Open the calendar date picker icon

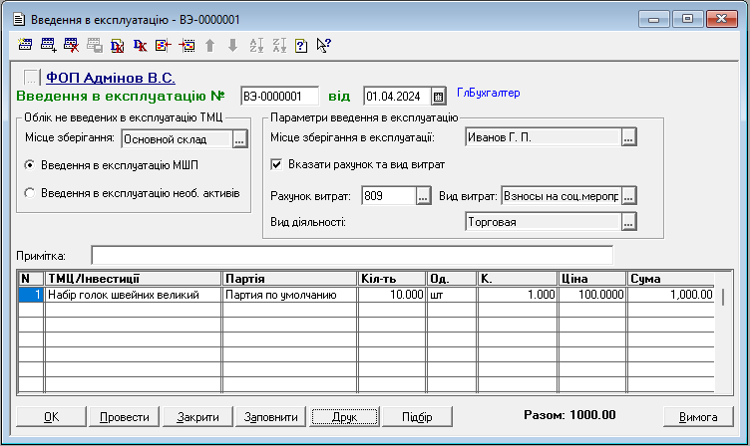coord(438,97)
